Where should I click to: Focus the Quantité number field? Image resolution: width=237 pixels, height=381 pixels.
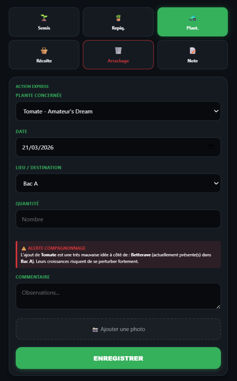pos(118,219)
